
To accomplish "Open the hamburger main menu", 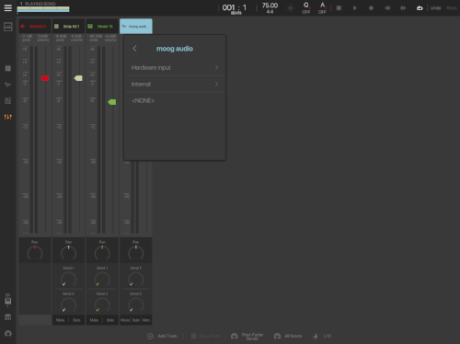I will click(x=8, y=8).
